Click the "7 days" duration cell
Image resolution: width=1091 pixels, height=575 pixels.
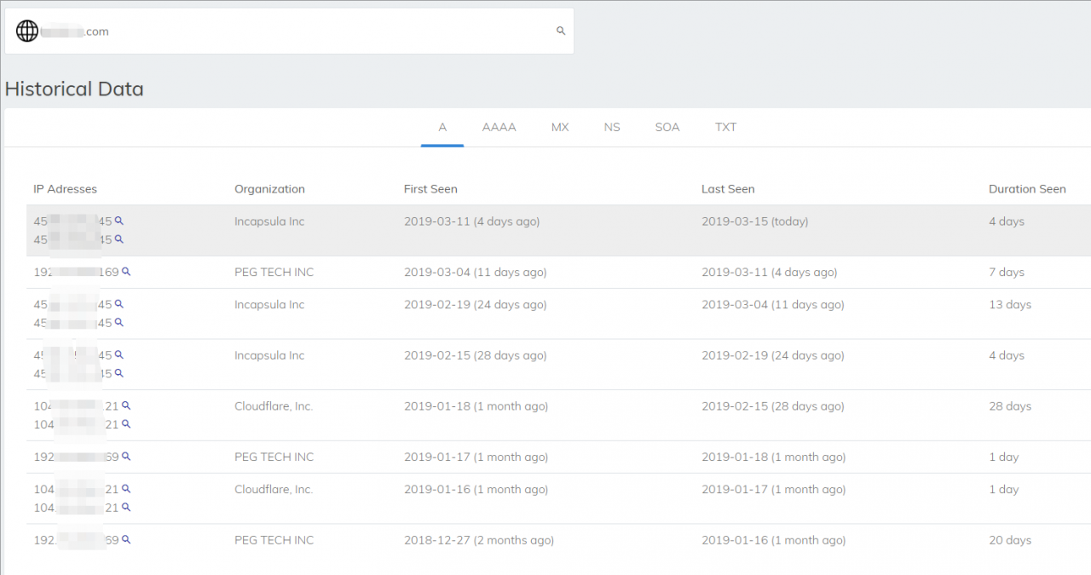(1007, 273)
